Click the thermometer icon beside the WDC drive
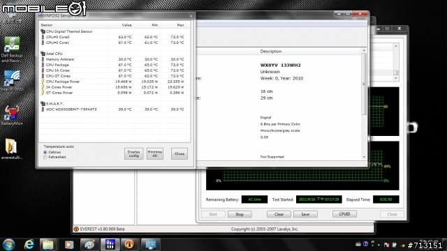The image size is (447, 251). [x=43, y=109]
